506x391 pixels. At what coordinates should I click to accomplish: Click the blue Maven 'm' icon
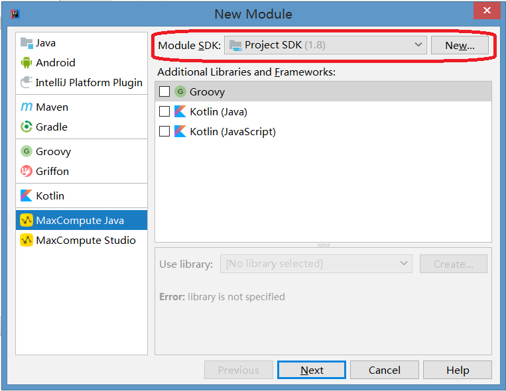tap(27, 107)
